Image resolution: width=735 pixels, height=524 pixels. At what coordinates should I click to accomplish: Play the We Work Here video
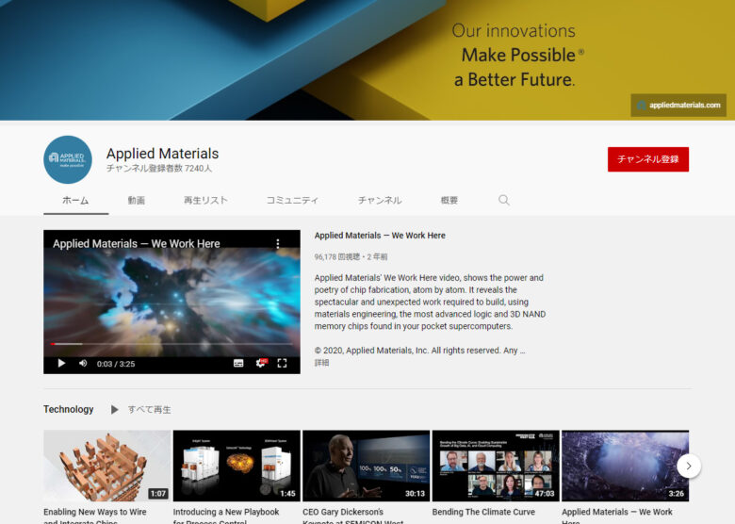click(61, 363)
